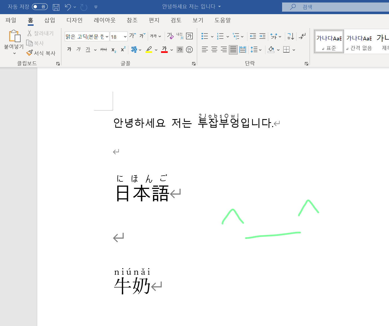Screen dimensions: 389x326
Task: Align text to the right
Action: pyautogui.click(x=224, y=50)
